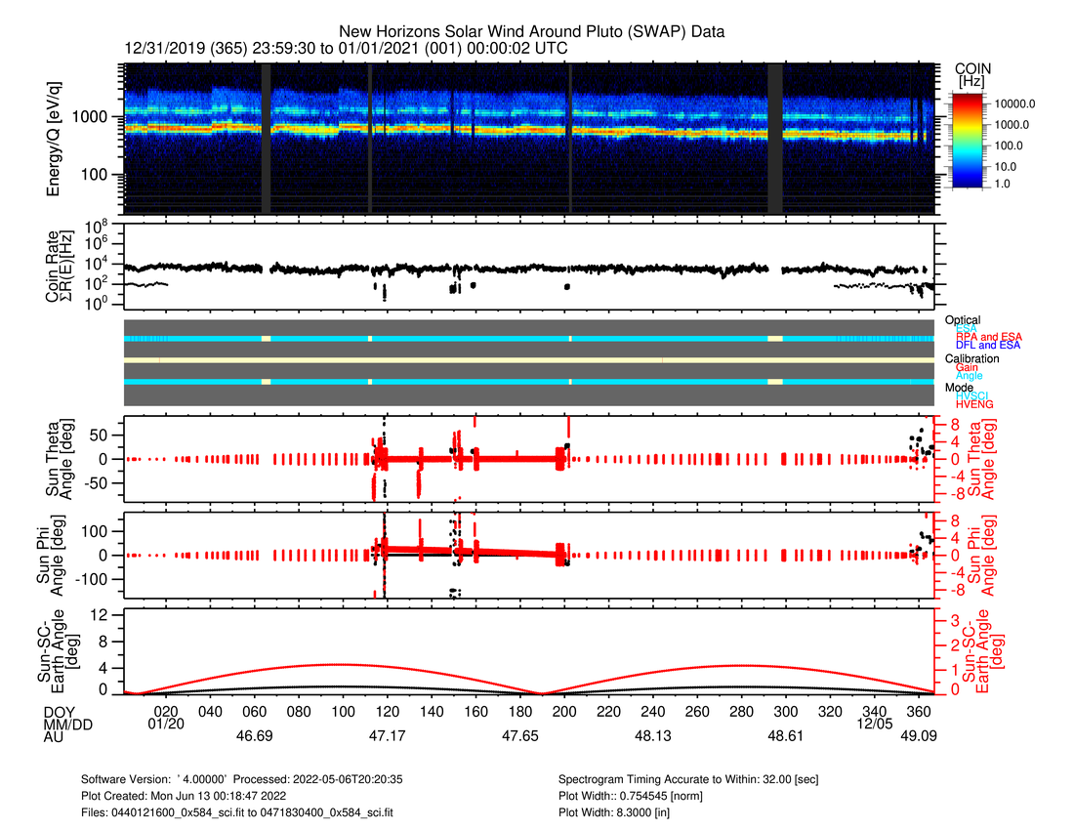The image size is (1074, 830).
Task: Click the widest gray data gap in spectrogram
Action: click(x=775, y=139)
